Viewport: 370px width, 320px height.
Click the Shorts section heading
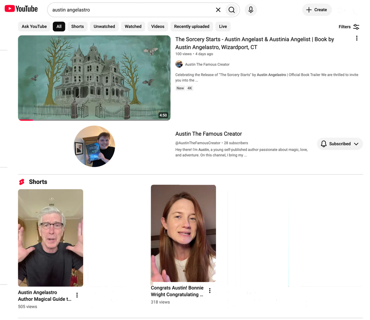click(x=38, y=182)
